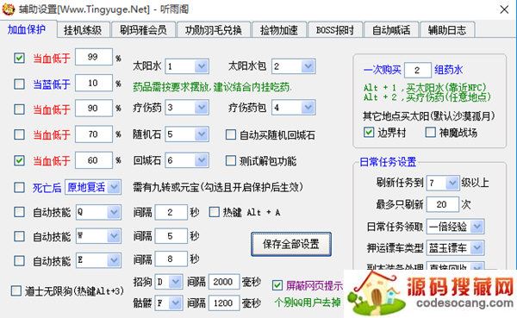Click the 当蓝低于 value field showing 10
Image resolution: width=517 pixels, height=318 pixels.
pyautogui.click(x=94, y=83)
